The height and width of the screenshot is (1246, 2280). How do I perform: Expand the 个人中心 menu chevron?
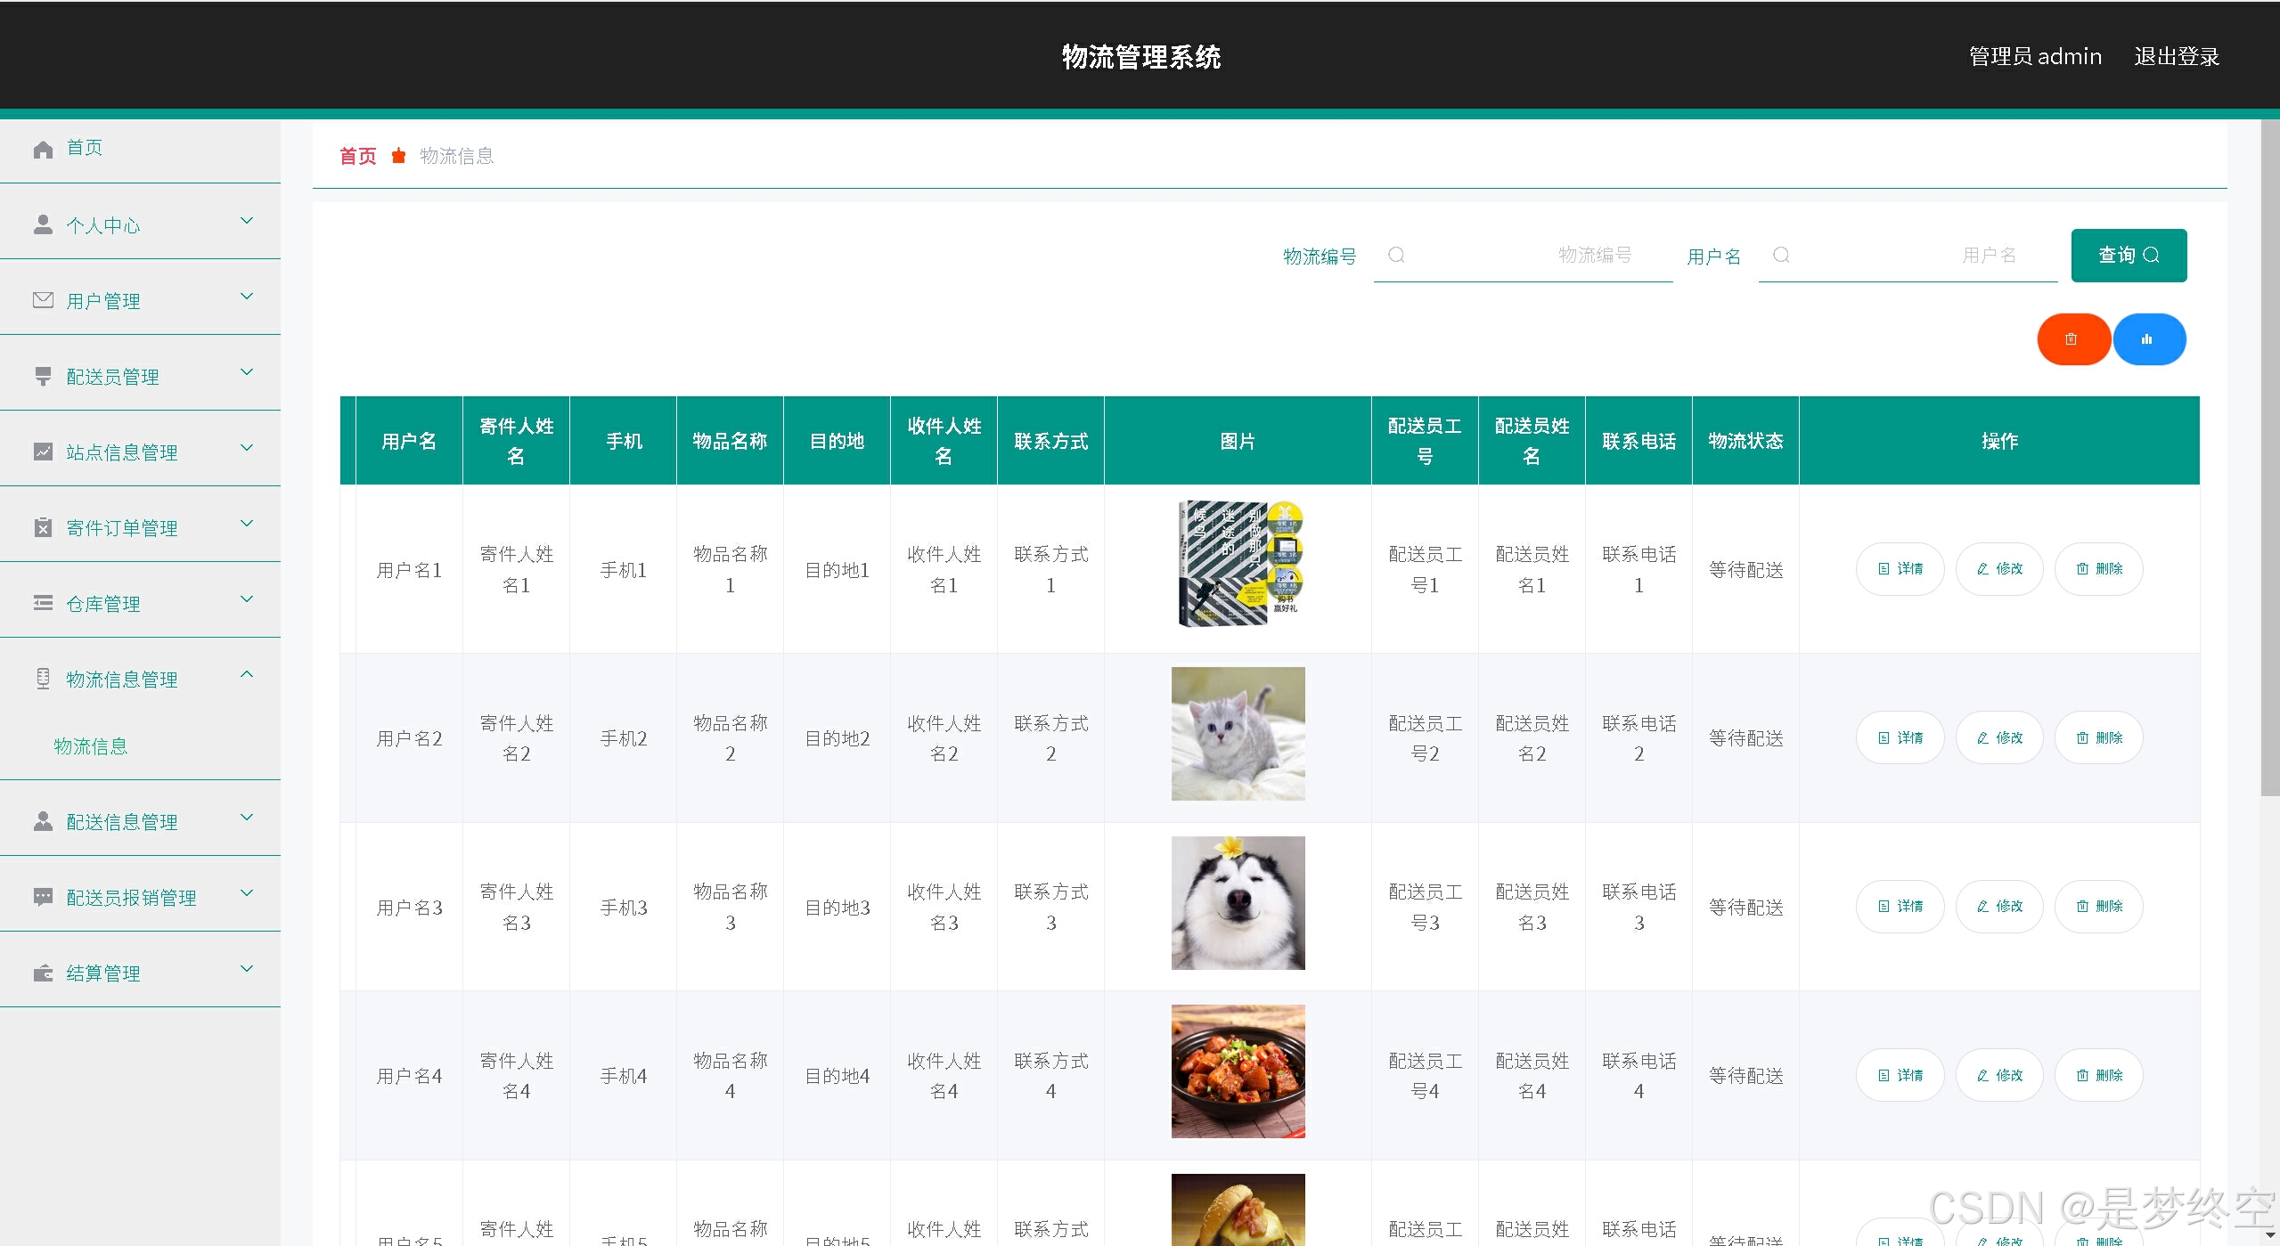(248, 221)
